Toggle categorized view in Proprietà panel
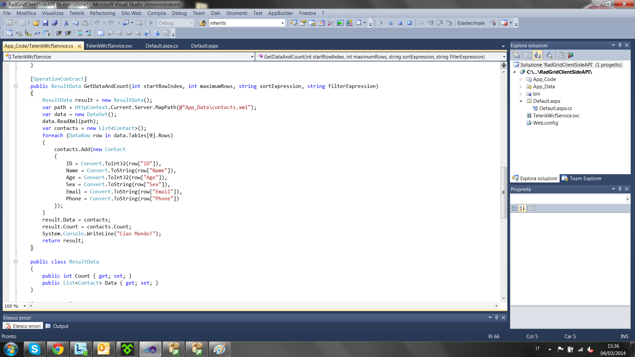 point(515,208)
